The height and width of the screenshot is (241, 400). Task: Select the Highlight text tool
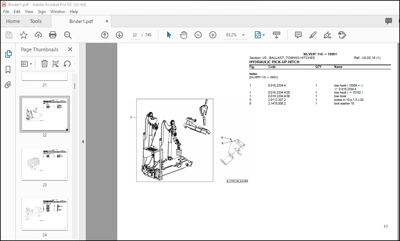point(313,35)
